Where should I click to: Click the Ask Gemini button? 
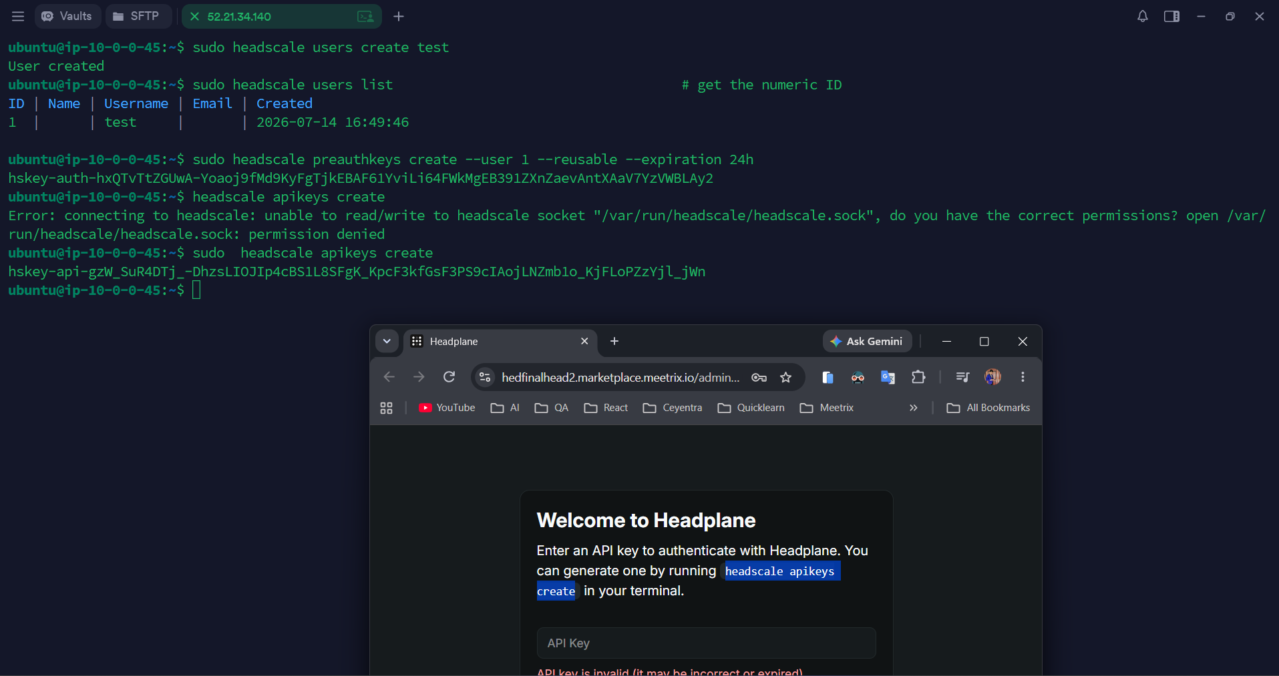[x=867, y=341]
